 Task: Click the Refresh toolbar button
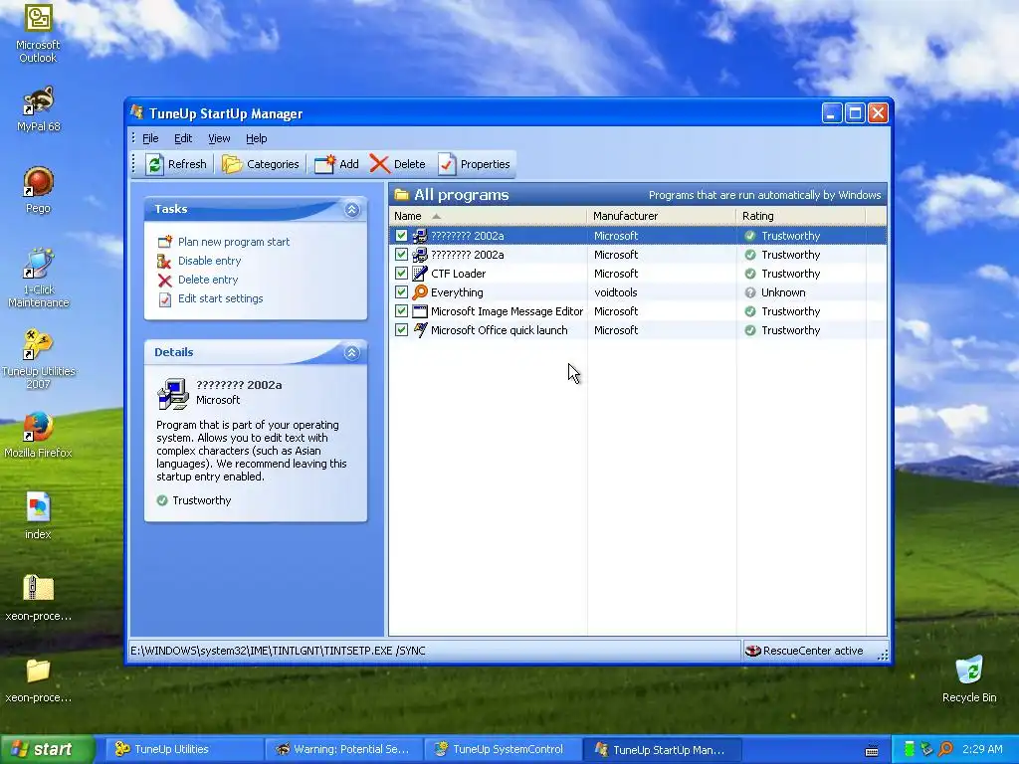pos(175,164)
